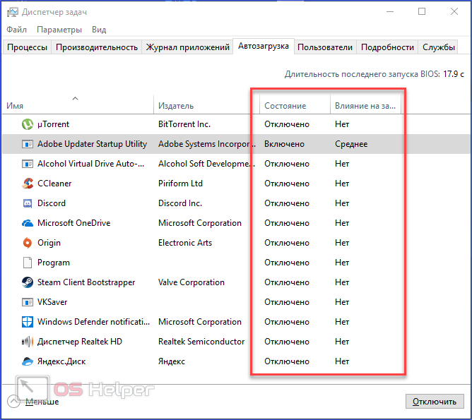Select the Discord name text
The height and width of the screenshot is (420, 472).
51,203
